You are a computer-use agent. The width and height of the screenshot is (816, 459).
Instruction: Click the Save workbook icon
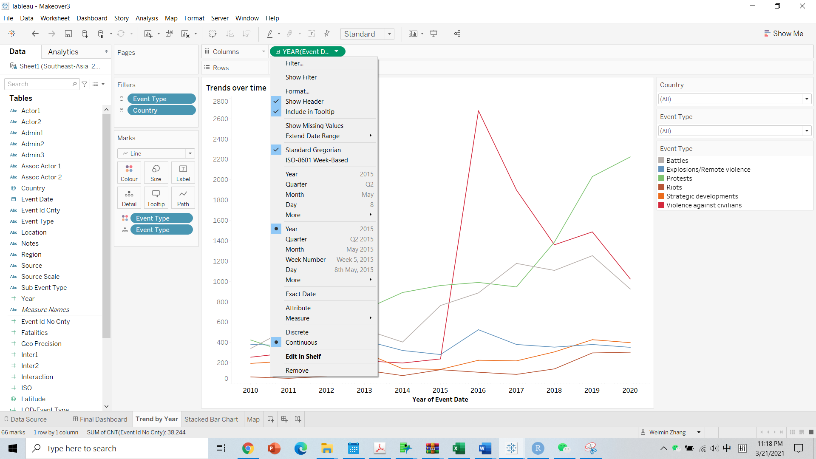pos(68,34)
